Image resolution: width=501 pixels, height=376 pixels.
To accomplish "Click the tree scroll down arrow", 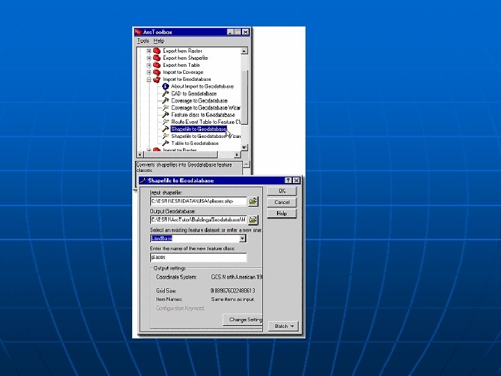I will tap(244, 148).
